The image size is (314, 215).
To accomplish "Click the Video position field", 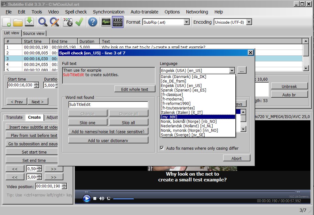I will (x=49, y=186).
